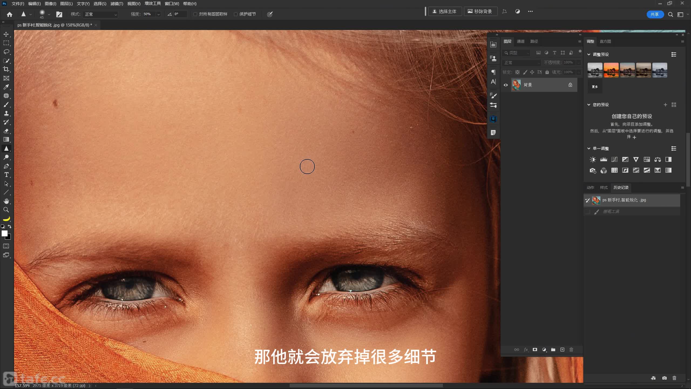Select the Eyedropper tool
The image size is (691, 389).
point(6,87)
